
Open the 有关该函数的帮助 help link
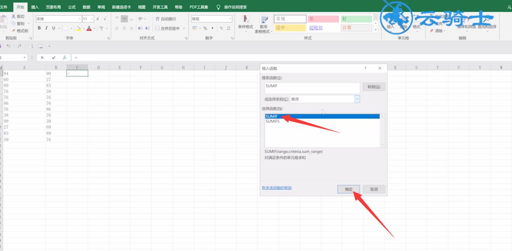point(277,188)
